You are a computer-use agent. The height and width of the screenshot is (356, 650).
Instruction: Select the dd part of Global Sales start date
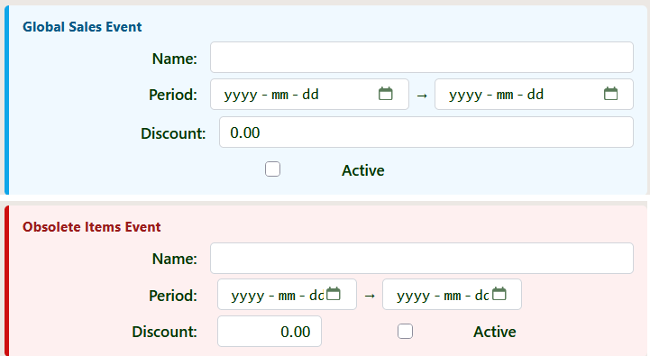click(310, 95)
